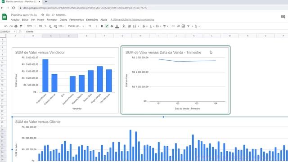This screenshot has height=162, width=288.
Task: Increase decimal places icon
Action: click(55, 26)
